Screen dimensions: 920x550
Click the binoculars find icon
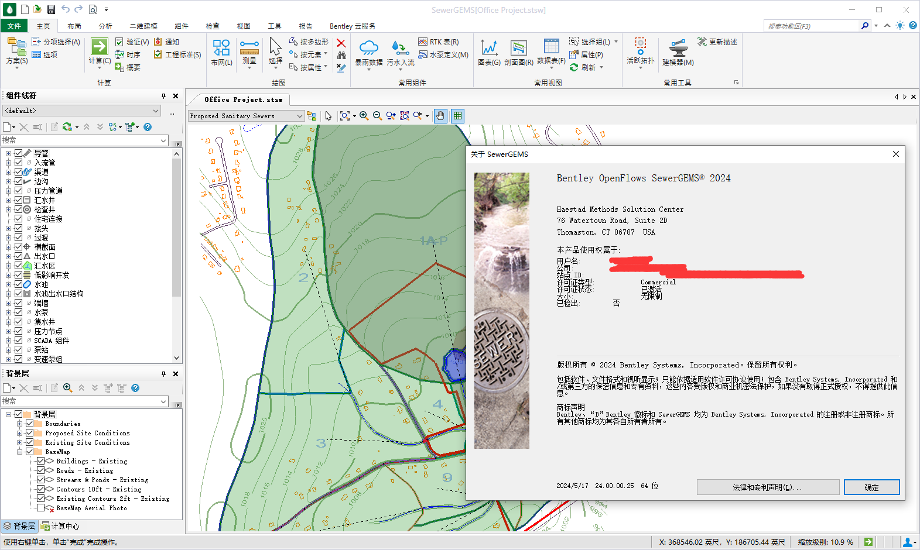(x=341, y=56)
